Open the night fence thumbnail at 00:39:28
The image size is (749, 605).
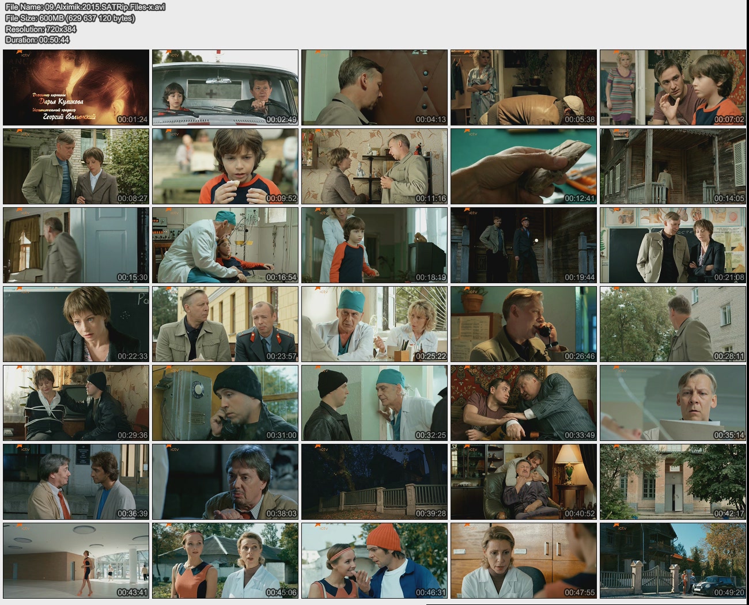pos(374,482)
